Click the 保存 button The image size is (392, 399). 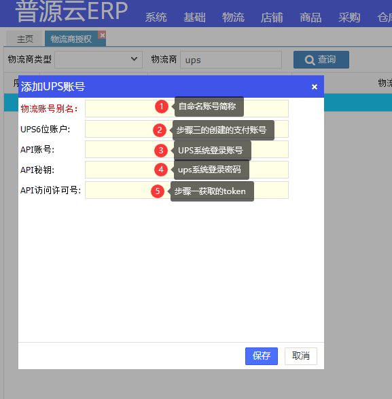pos(262,356)
